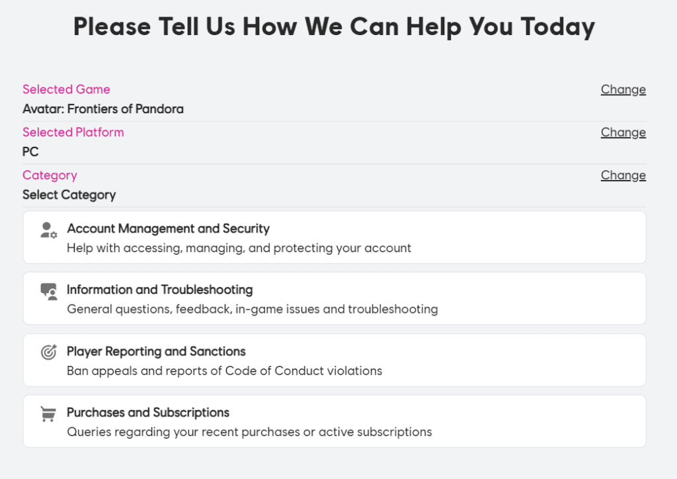Click the 'Help with accessing, managing' description
Image resolution: width=677 pixels, height=479 pixels.
[x=239, y=248]
